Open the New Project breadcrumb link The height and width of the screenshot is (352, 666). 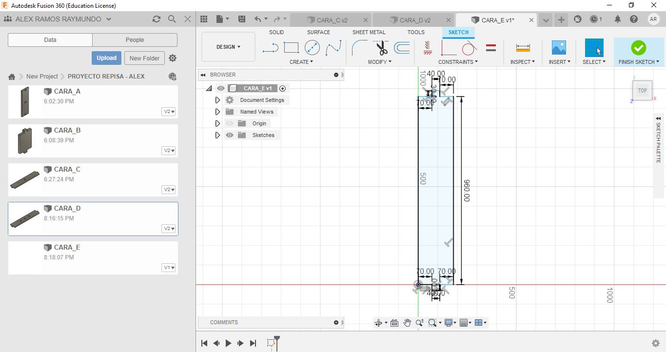click(42, 77)
